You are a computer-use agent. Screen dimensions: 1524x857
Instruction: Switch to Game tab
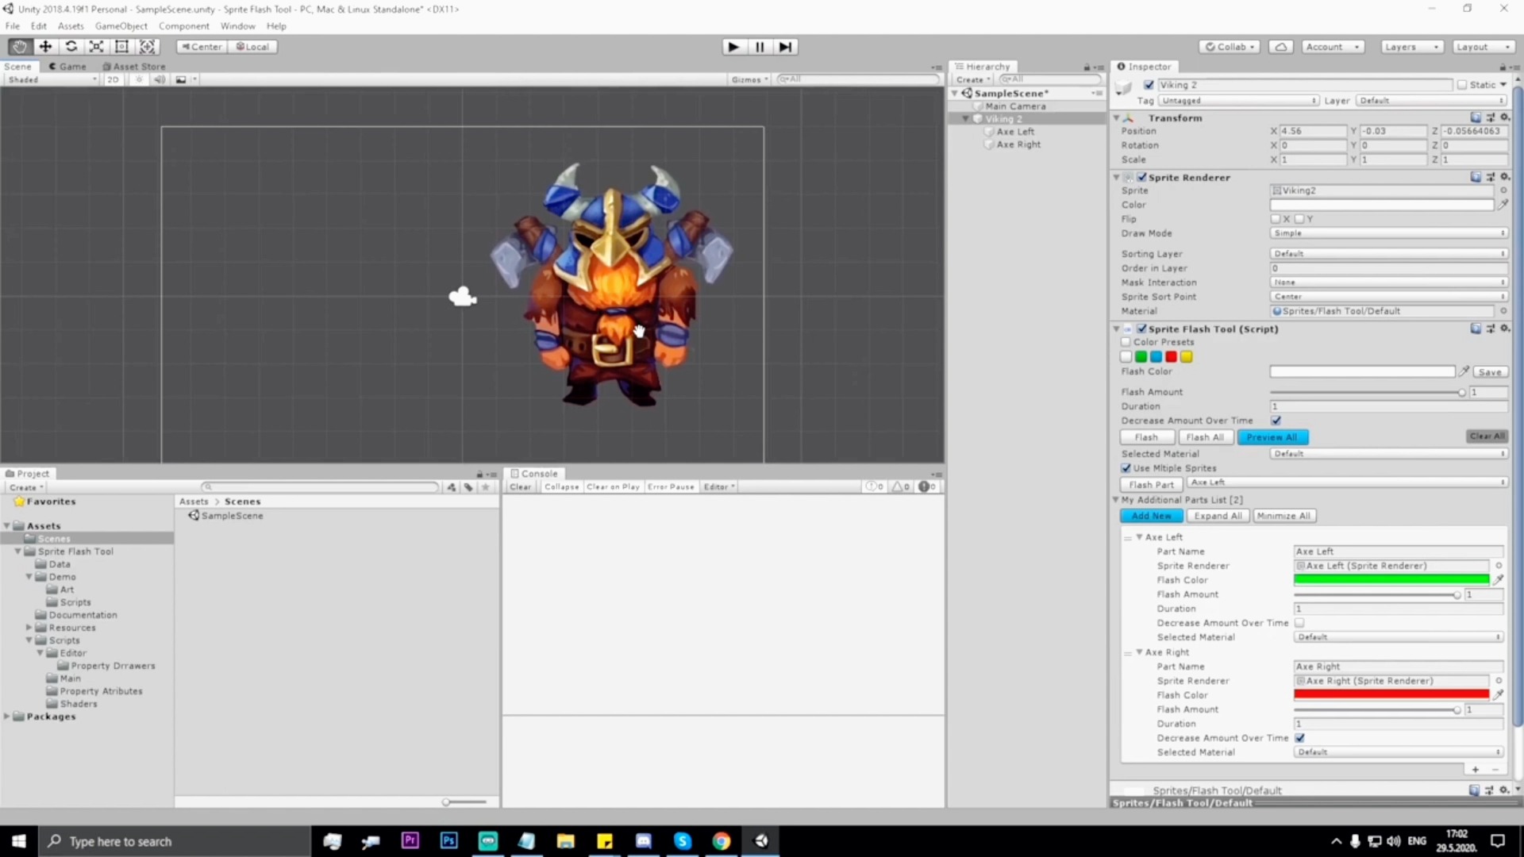pyautogui.click(x=67, y=67)
